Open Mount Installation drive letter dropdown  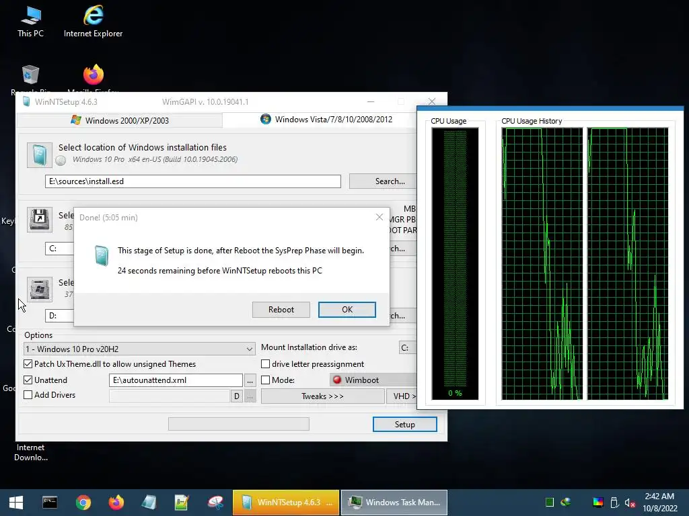tap(408, 347)
